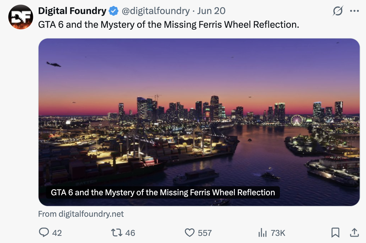This screenshot has height=243, width=366.
Task: Click the repost arrows icon
Action: [117, 233]
